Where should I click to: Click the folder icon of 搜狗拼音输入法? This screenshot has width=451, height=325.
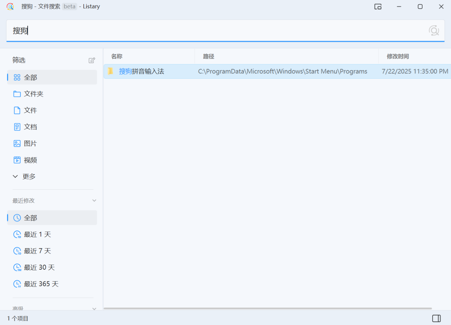coord(111,71)
